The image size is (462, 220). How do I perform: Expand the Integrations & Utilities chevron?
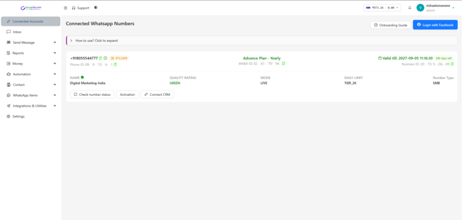[x=55, y=106]
